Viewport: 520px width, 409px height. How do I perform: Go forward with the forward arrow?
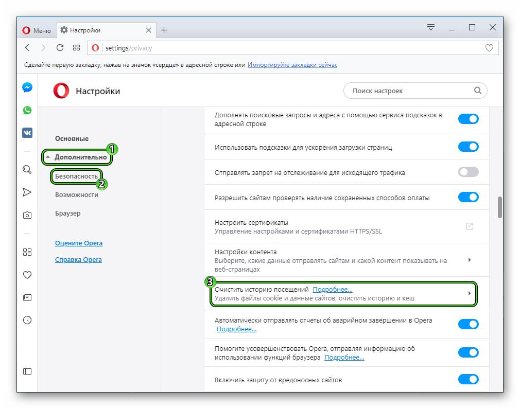click(x=43, y=48)
